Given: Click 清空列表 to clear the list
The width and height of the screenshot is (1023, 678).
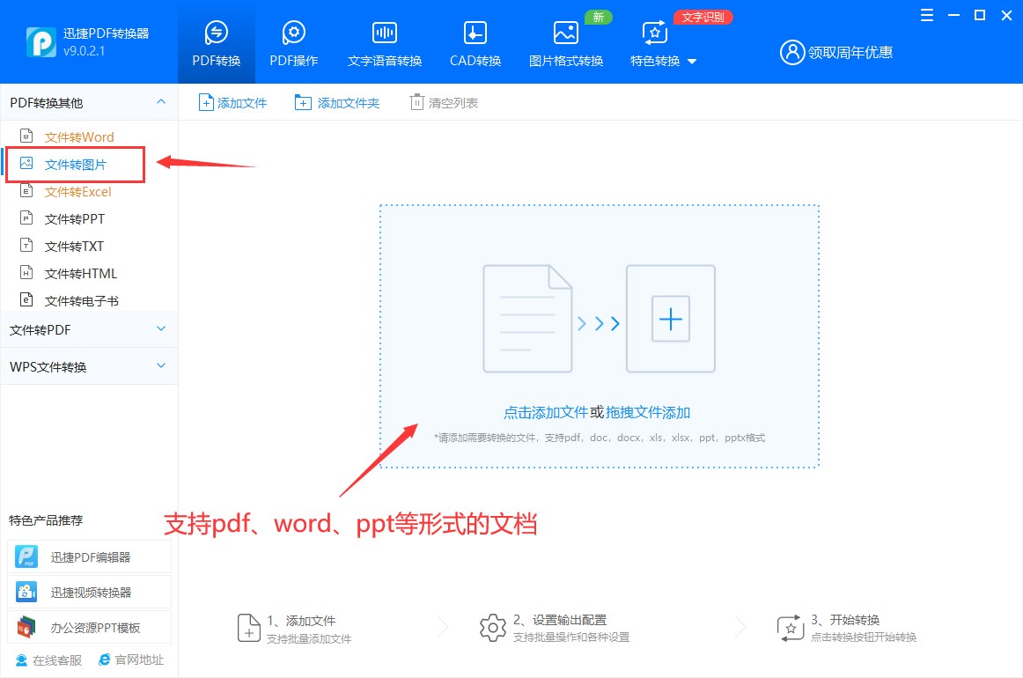Looking at the screenshot, I should [x=443, y=102].
